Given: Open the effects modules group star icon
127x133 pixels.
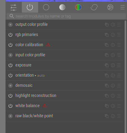Looking at the screenshot, I should tap(110, 7).
